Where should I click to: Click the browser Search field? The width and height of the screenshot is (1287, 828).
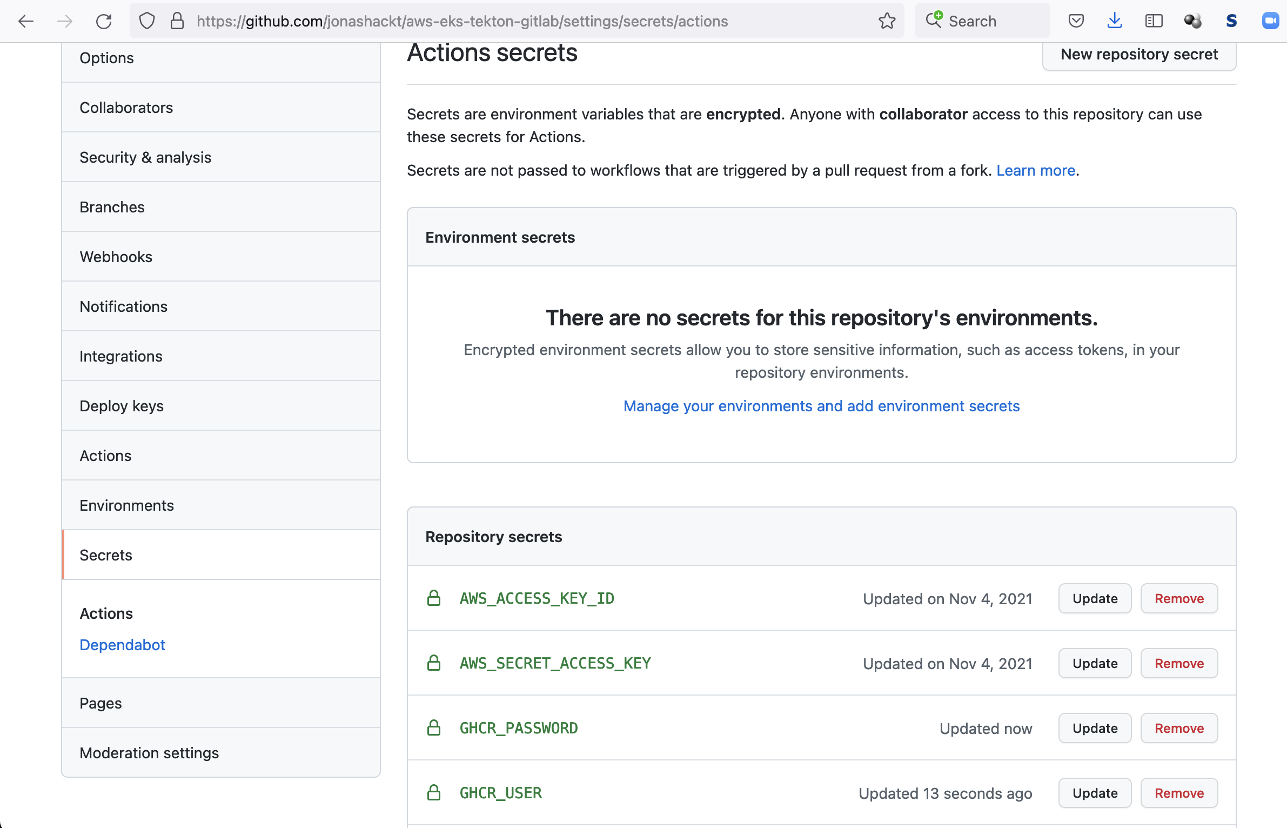pos(983,21)
